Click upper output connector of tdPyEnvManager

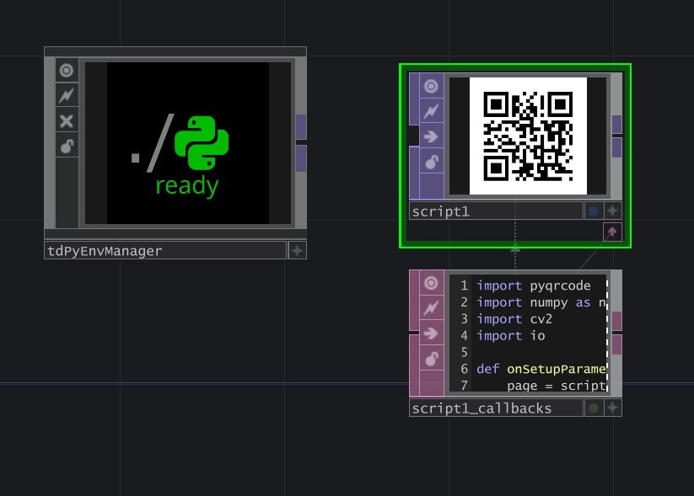pyautogui.click(x=301, y=127)
